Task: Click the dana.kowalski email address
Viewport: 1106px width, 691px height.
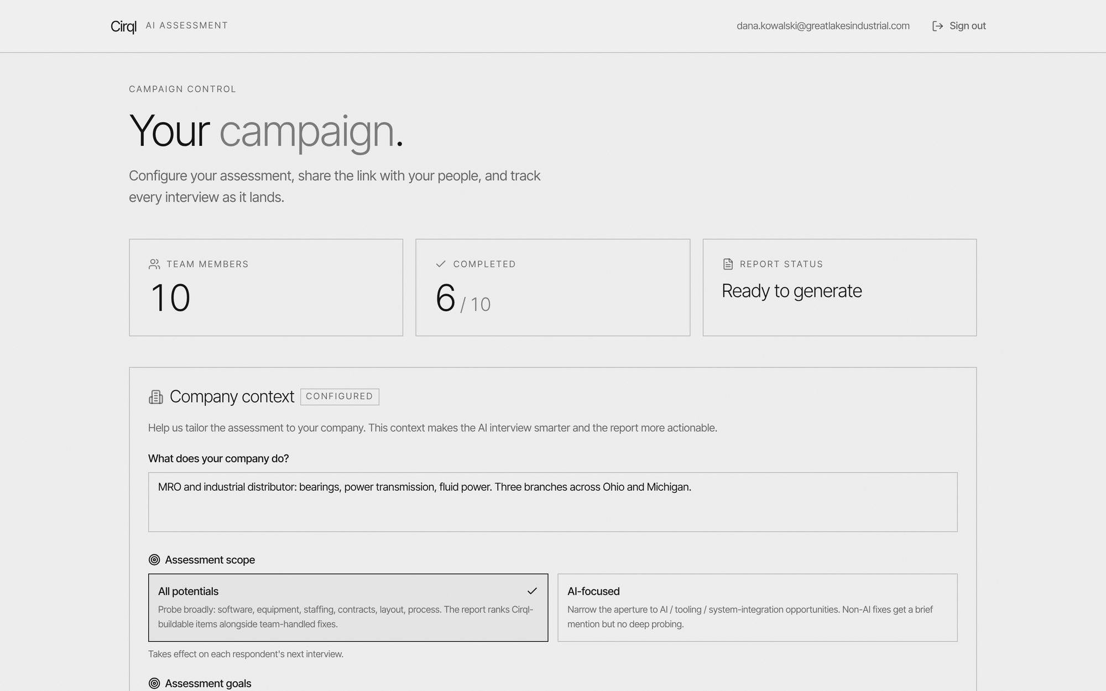Action: point(823,26)
